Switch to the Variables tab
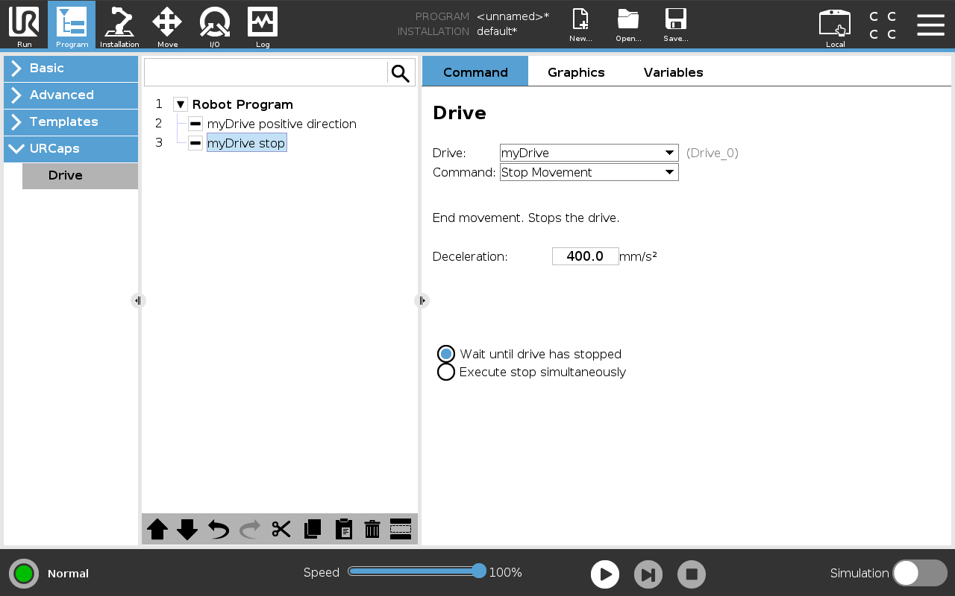 point(673,72)
